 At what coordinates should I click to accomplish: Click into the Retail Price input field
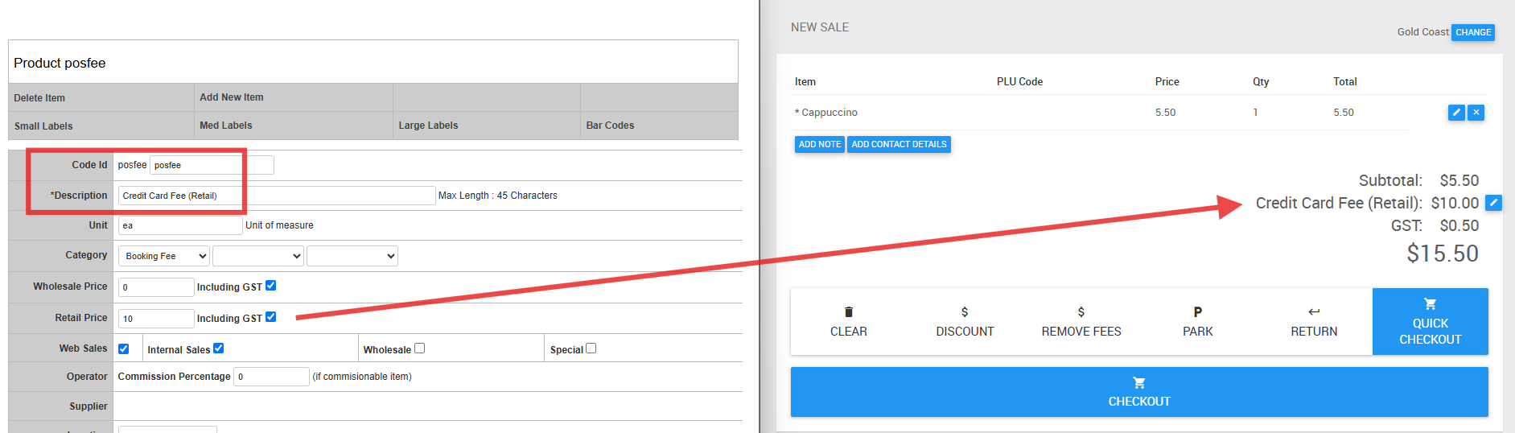[x=156, y=319]
